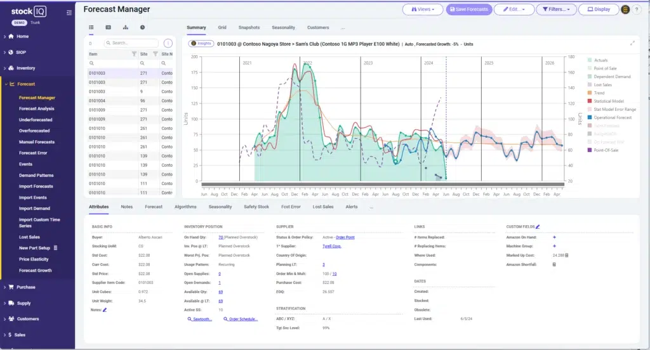The width and height of the screenshot is (650, 350).
Task: Open the Sawtooth link
Action: 200,320
